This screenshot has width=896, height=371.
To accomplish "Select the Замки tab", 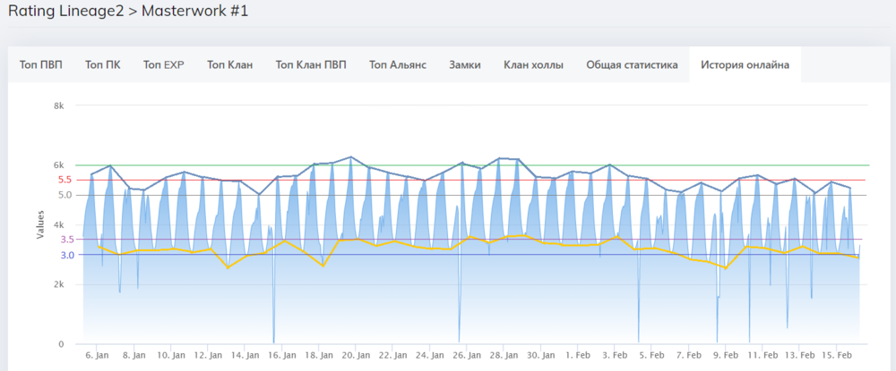I will pos(464,64).
